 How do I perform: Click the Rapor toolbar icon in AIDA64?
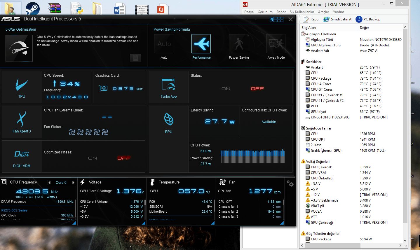click(311, 19)
